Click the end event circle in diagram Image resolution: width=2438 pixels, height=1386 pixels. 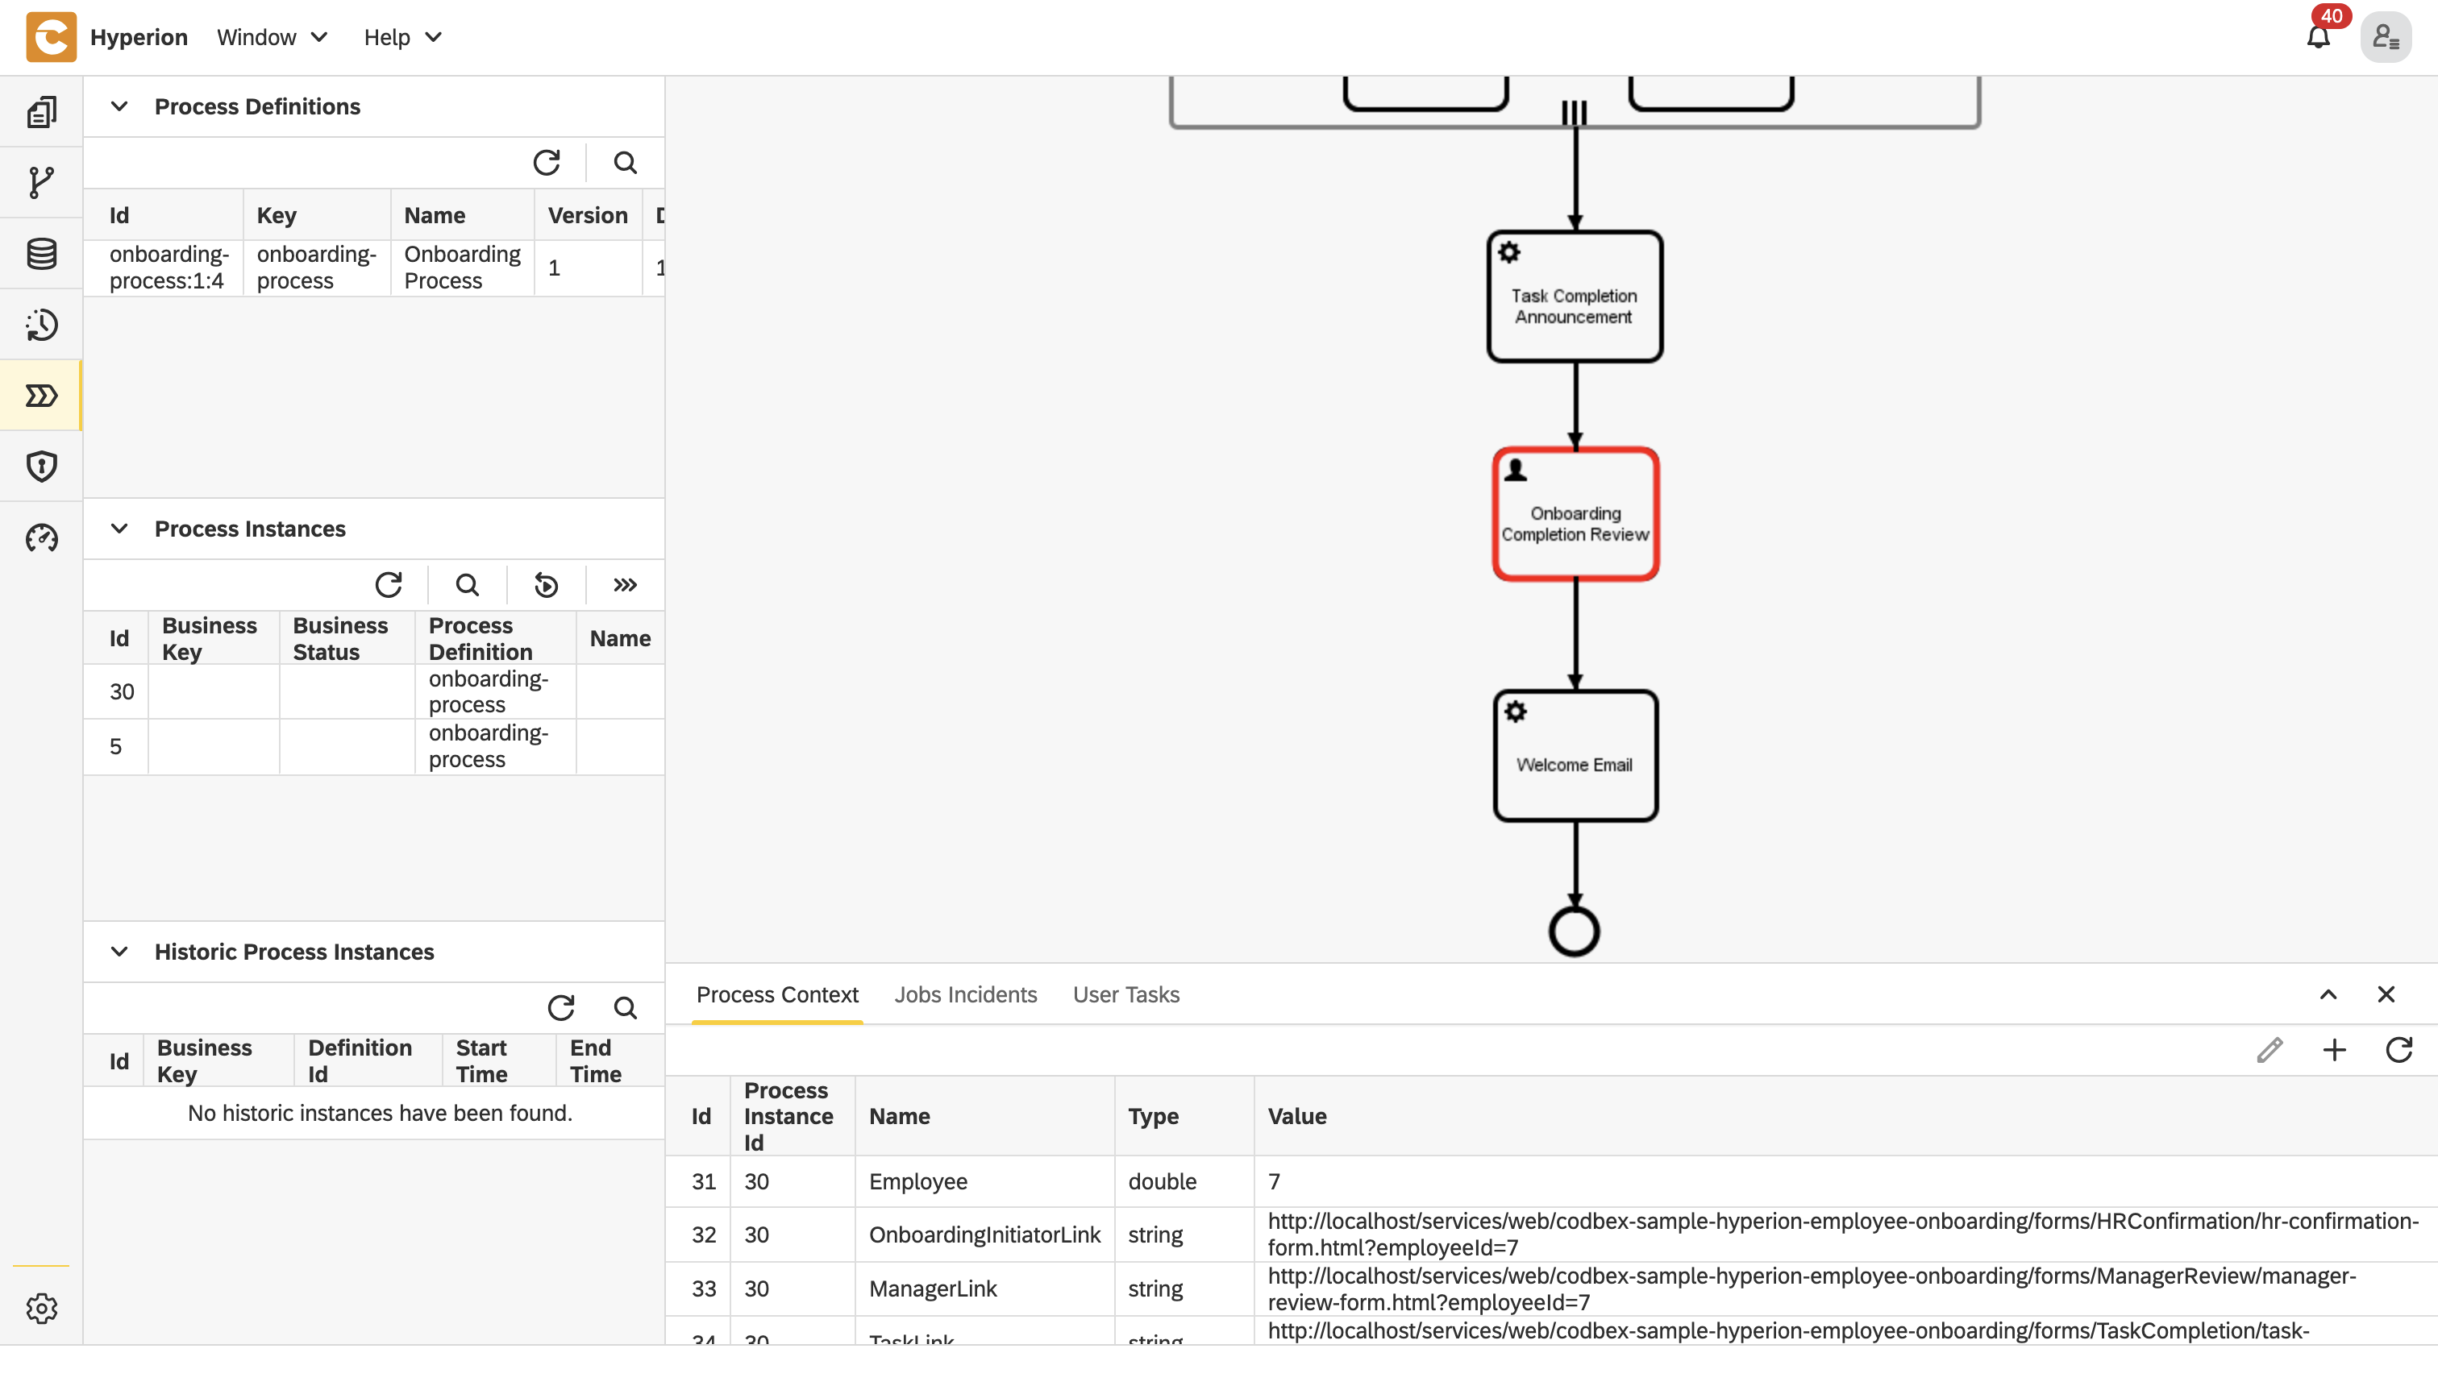[x=1575, y=932]
